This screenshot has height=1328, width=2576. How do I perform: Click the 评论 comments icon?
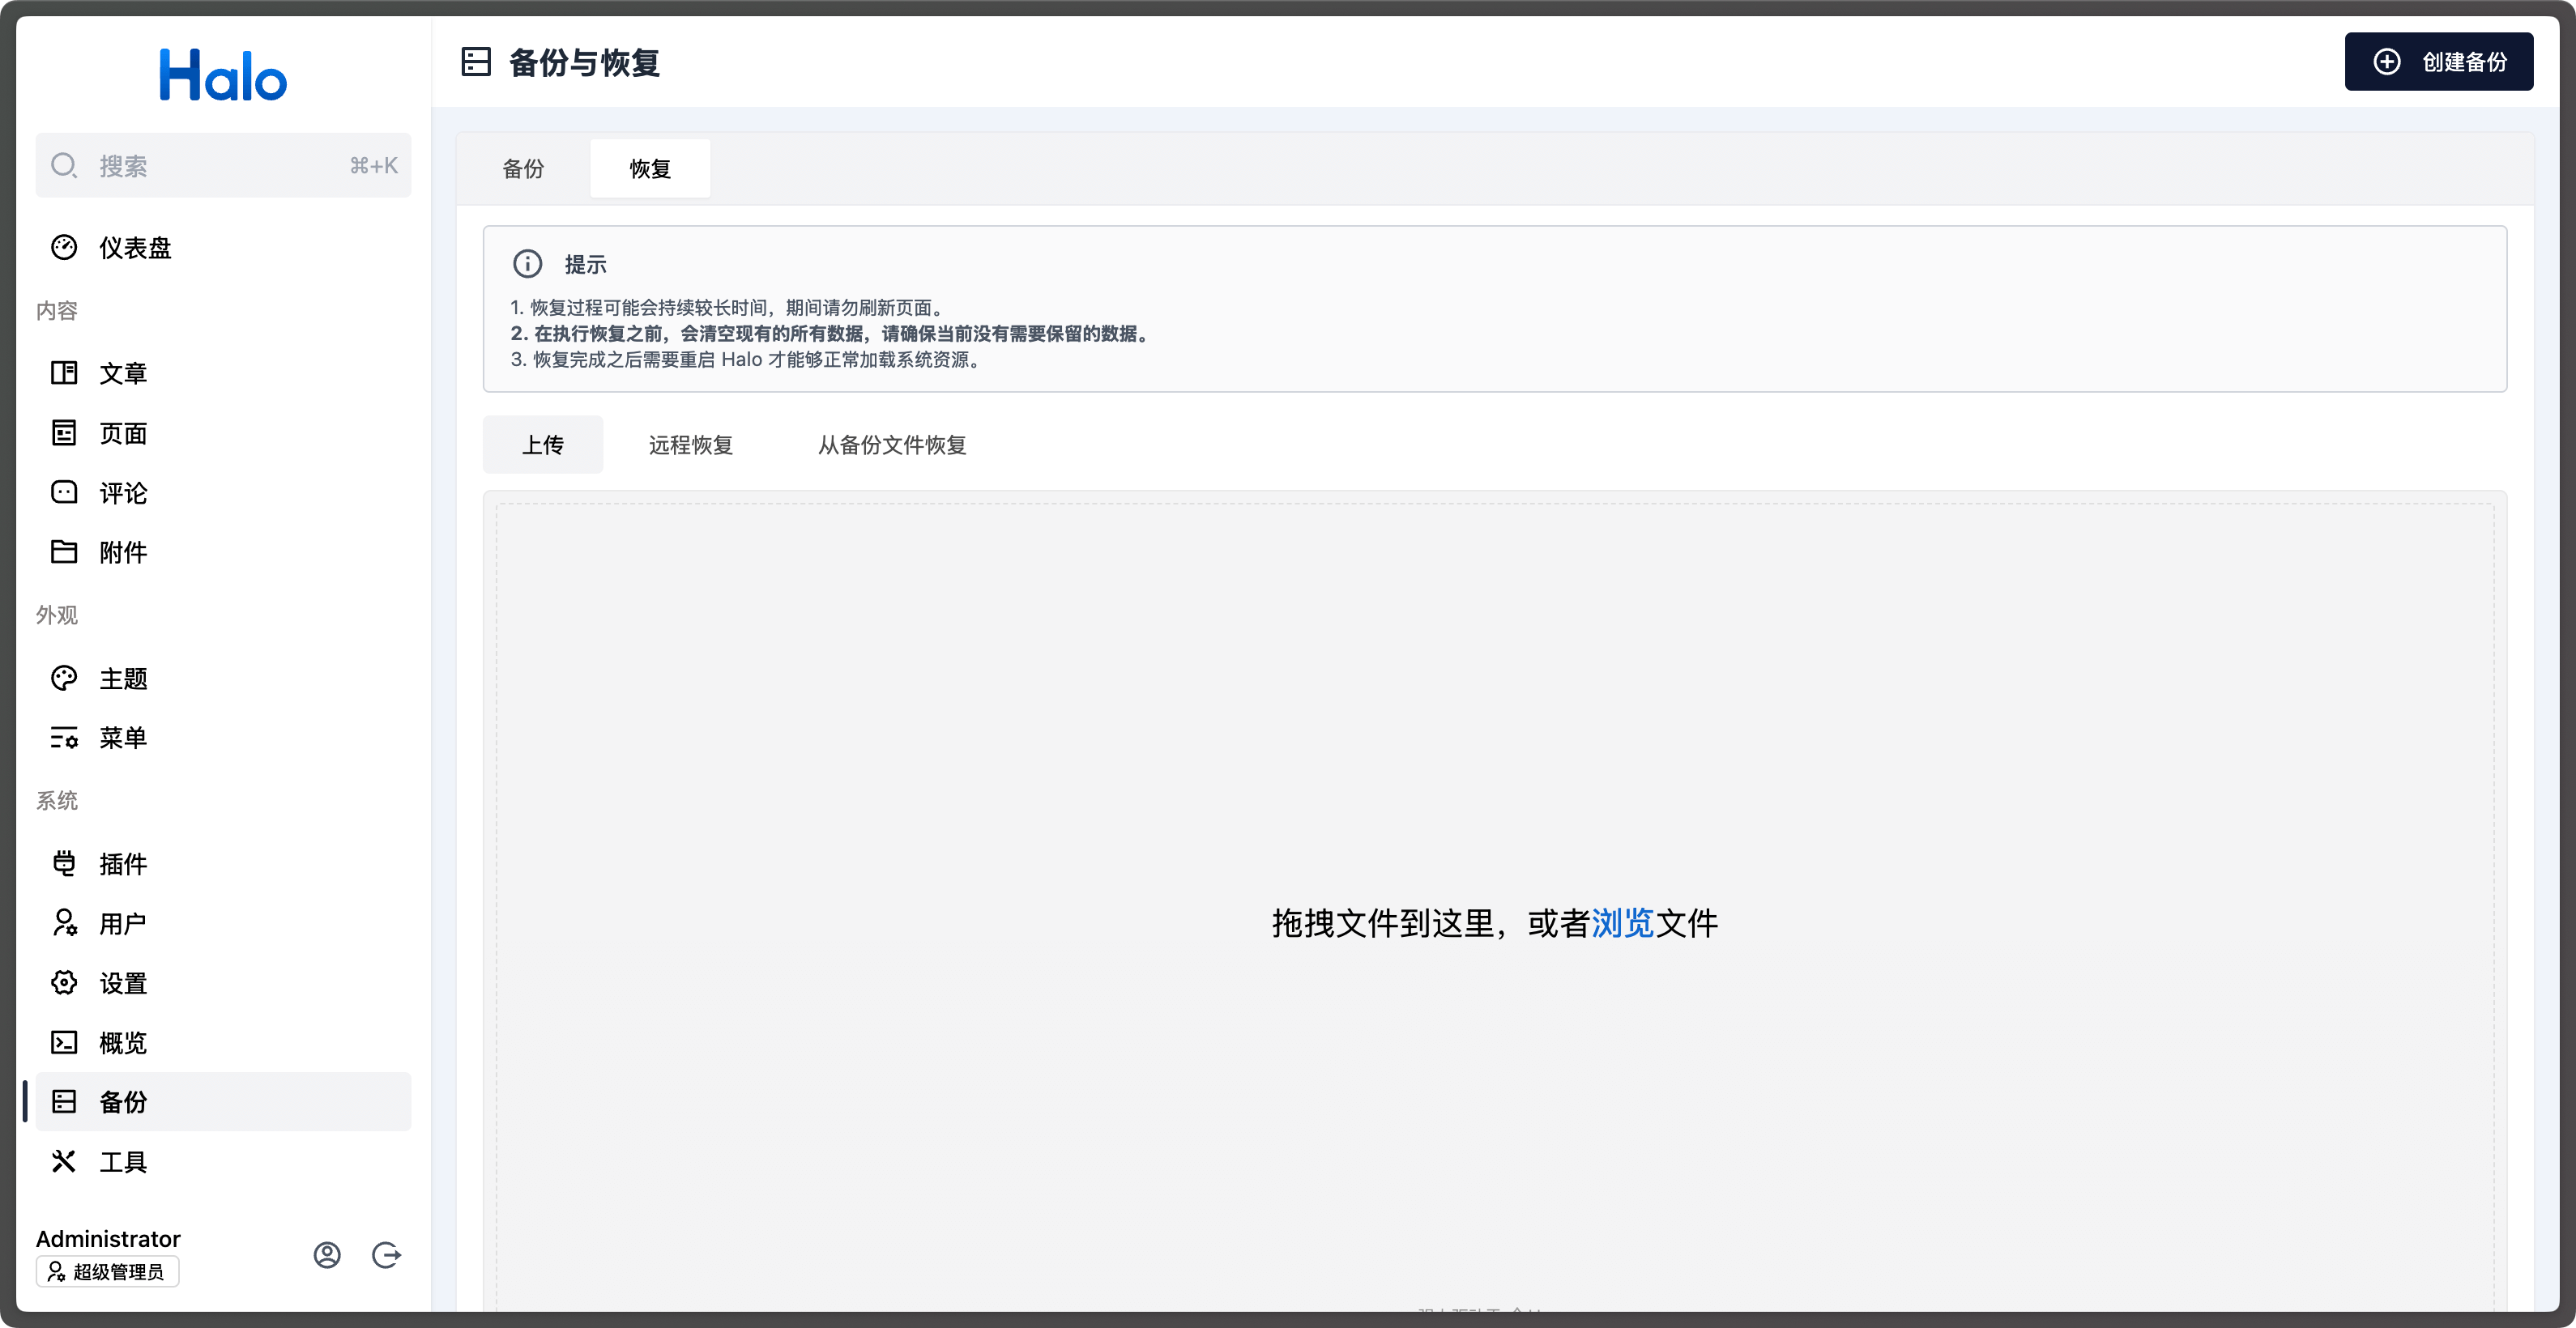click(x=64, y=492)
